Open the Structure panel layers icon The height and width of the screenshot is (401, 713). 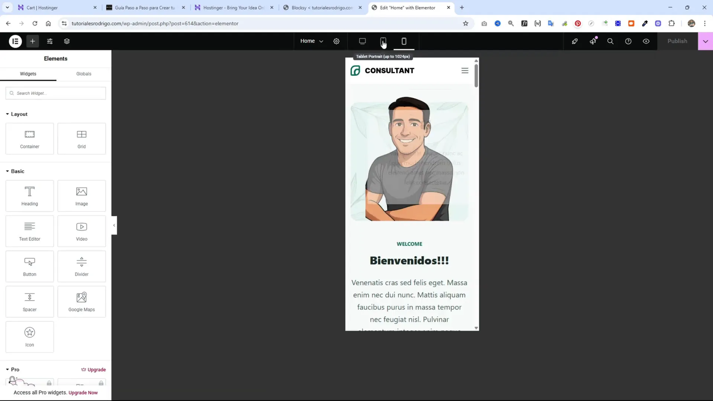pos(66,41)
